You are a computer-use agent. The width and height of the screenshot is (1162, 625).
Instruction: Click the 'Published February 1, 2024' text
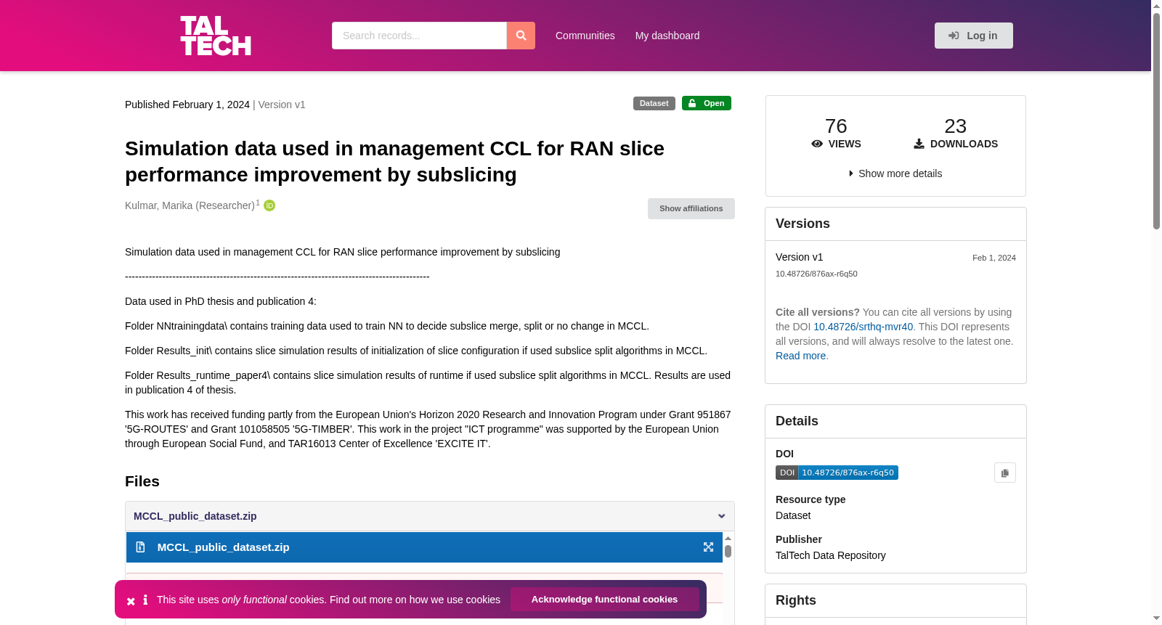187,105
